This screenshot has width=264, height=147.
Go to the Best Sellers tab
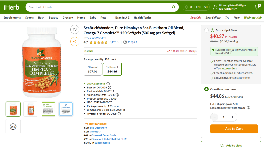pos(213,18)
